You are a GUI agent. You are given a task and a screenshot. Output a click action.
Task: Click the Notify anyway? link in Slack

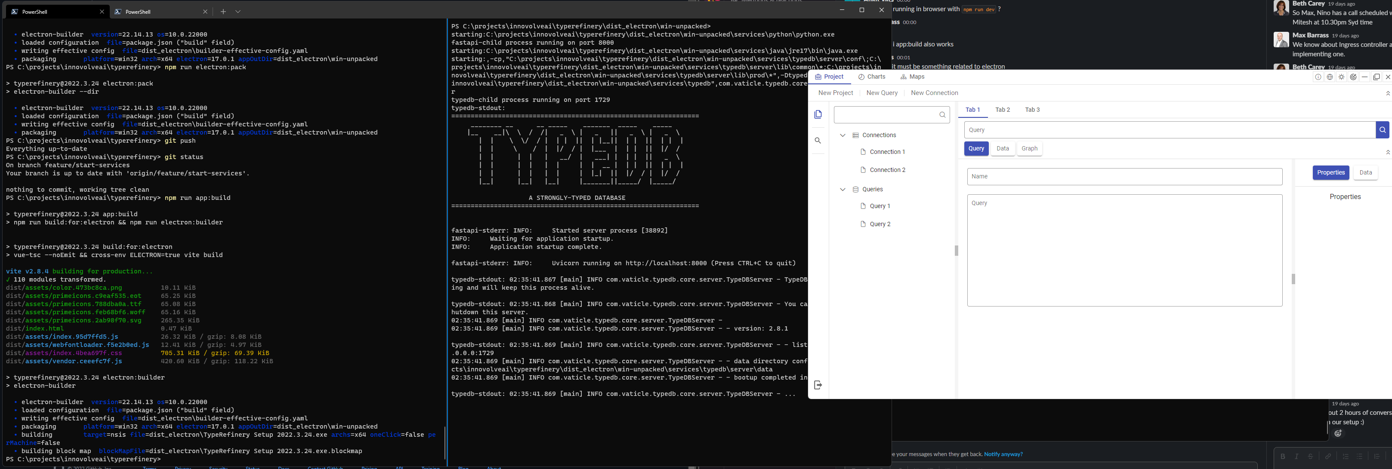pyautogui.click(x=1003, y=454)
